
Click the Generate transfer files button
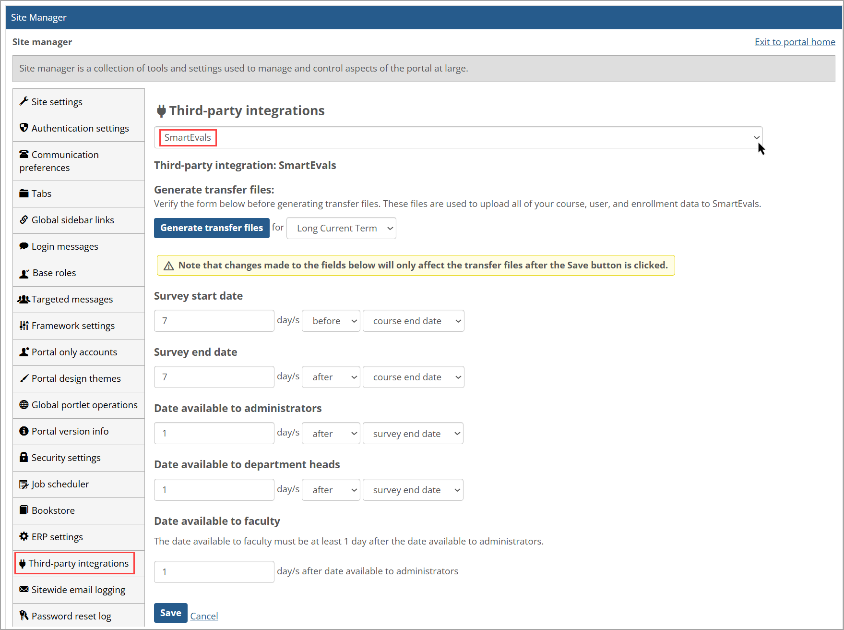click(212, 228)
